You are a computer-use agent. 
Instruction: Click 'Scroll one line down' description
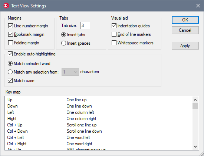tap(84, 131)
